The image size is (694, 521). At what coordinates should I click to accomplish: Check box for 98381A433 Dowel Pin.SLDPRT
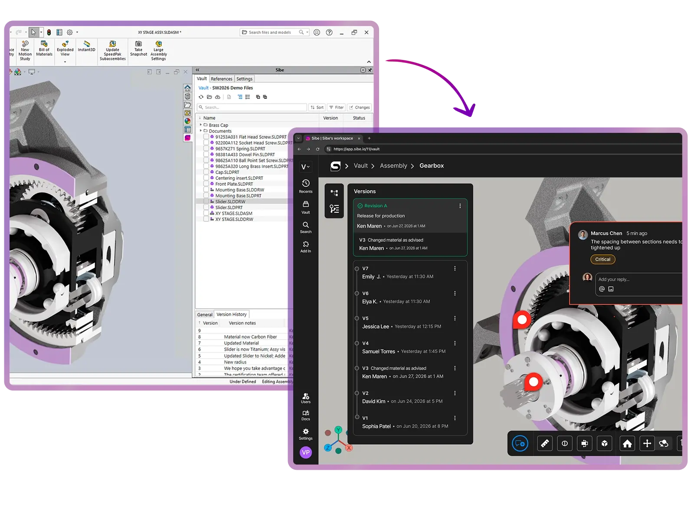click(206, 154)
